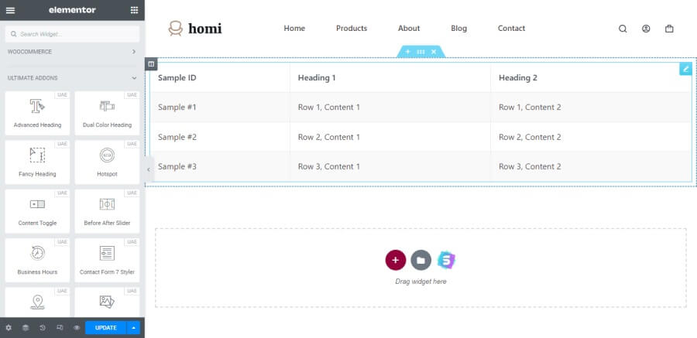
Task: Click the site search magnifier icon
Action: [623, 29]
